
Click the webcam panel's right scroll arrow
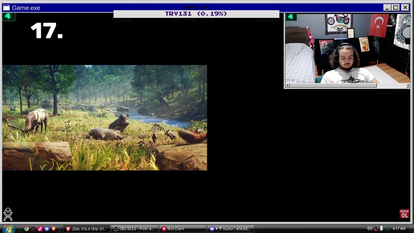tap(408, 85)
